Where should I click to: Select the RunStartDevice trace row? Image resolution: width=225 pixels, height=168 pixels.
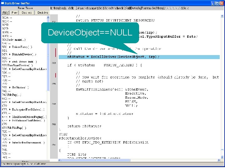tap(17, 65)
